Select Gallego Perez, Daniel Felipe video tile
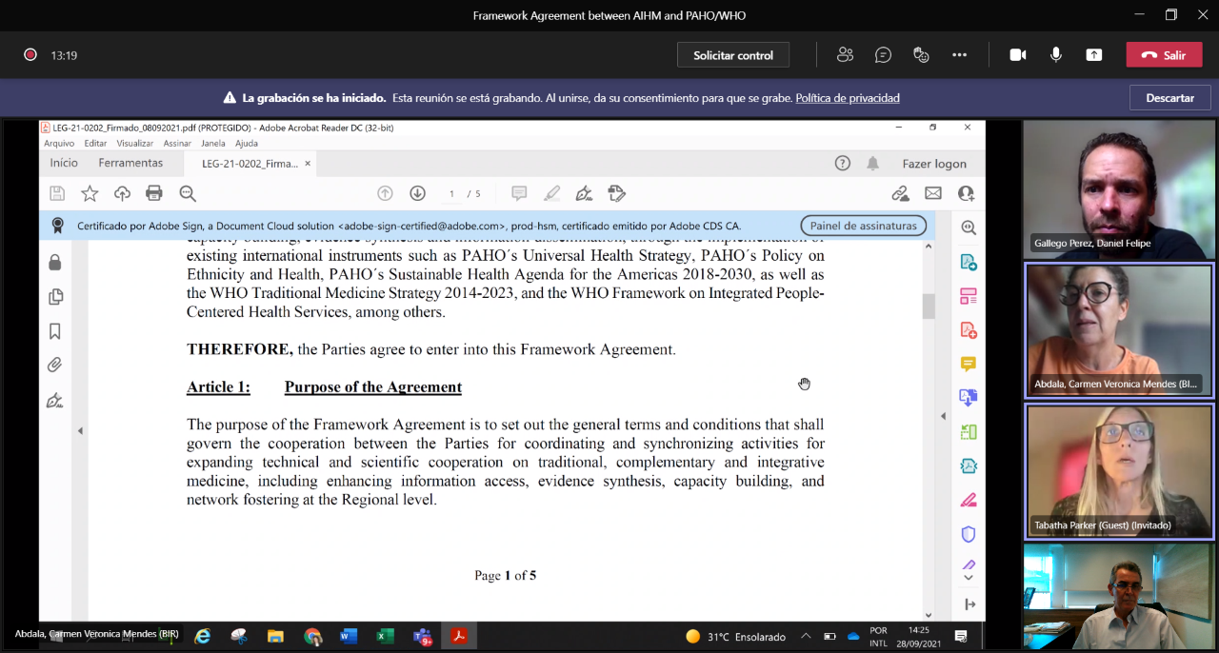Screen dimensions: 1219x653 click(x=1119, y=189)
